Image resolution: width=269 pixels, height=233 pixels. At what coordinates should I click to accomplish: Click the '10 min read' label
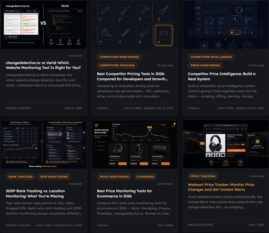256,65
